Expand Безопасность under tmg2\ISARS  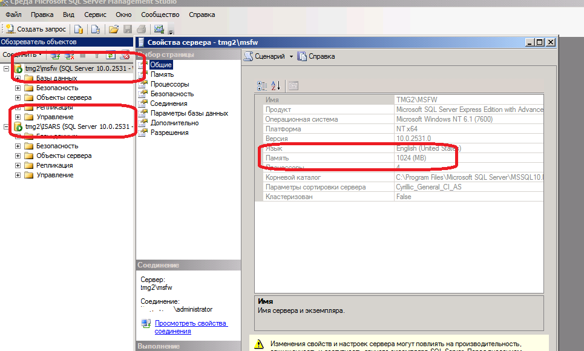[18, 146]
